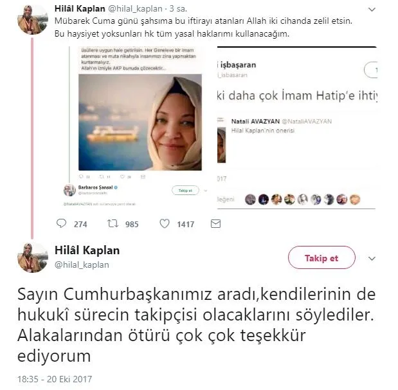Follow Hilâl Kaplan with Takip et button
The image size is (398, 390).
(x=321, y=257)
